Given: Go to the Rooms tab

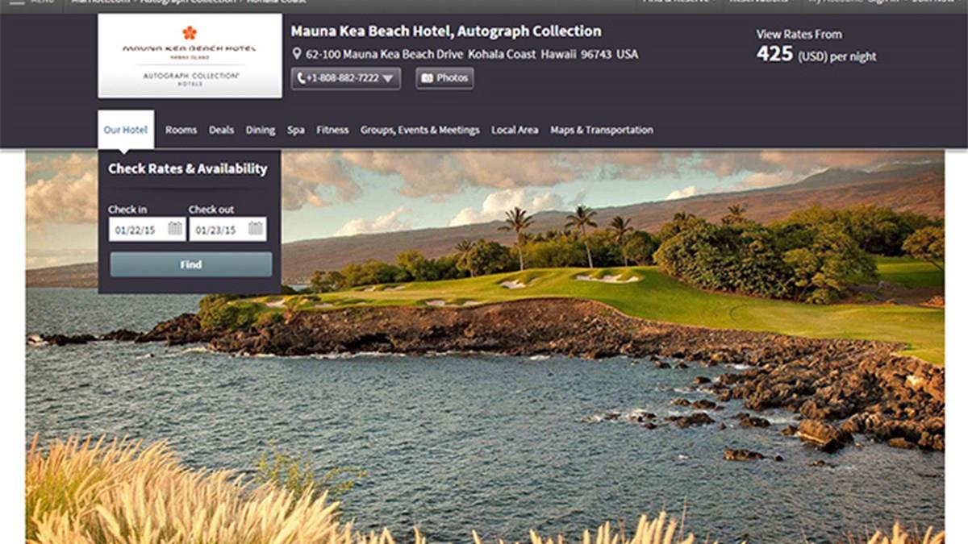Looking at the screenshot, I should click(181, 130).
